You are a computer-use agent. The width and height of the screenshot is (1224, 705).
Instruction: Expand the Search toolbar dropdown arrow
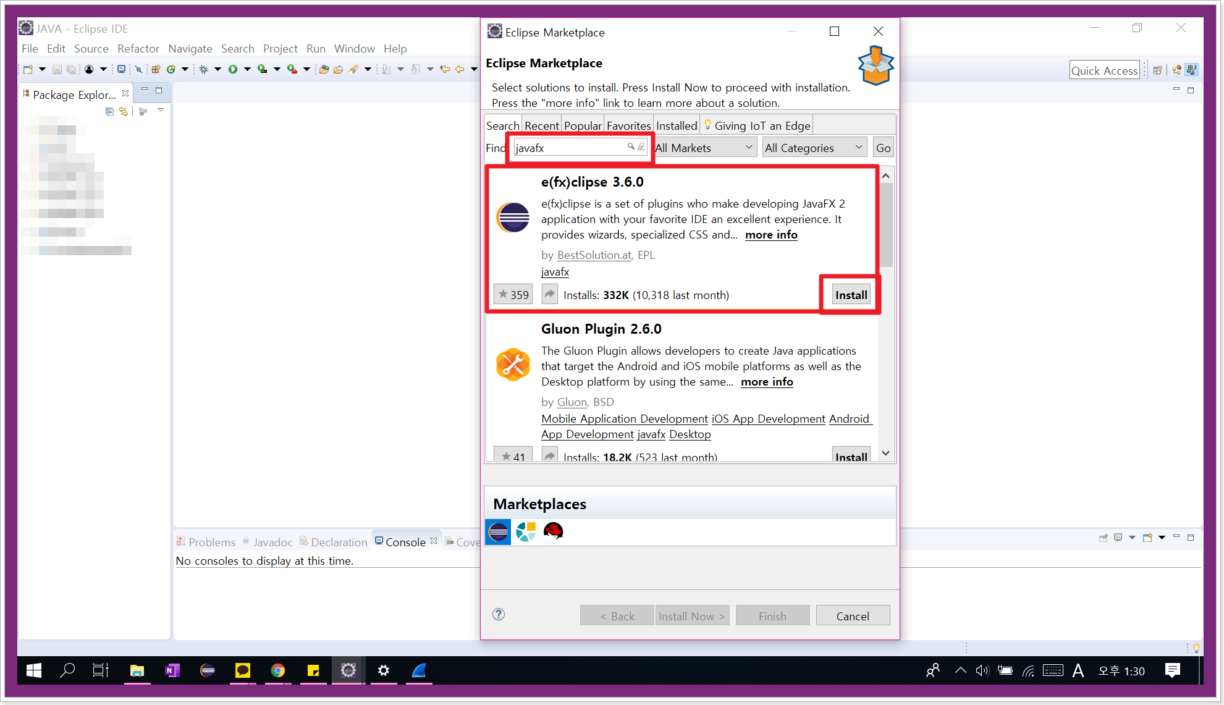pos(368,69)
